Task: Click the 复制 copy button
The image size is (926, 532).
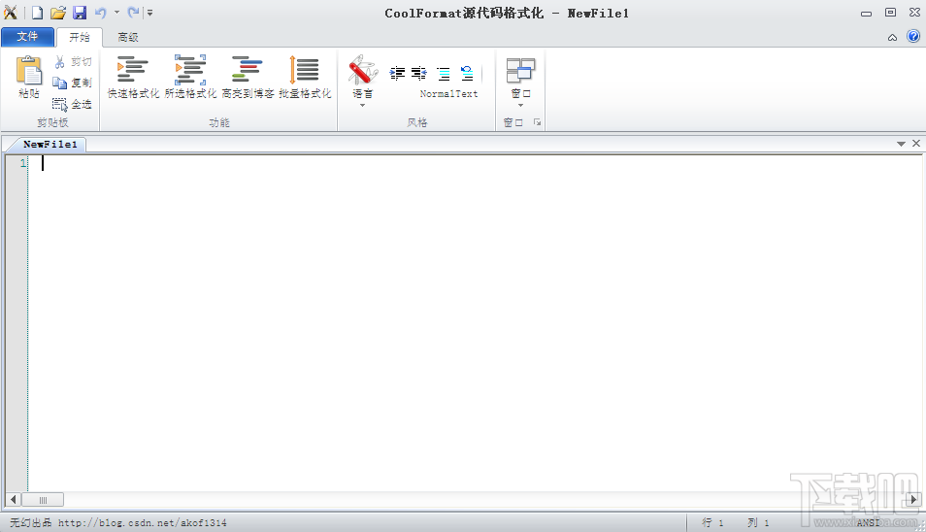Action: click(x=73, y=83)
